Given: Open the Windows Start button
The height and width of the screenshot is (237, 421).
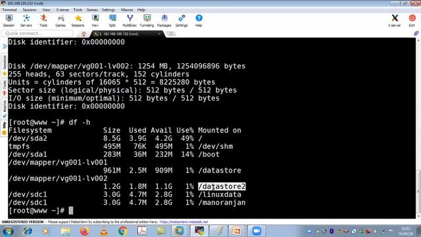Looking at the screenshot, I should coord(8,231).
